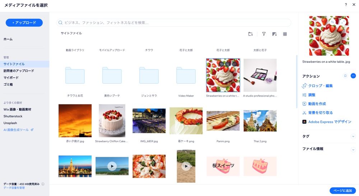Select Thai 2.png temple thumbnail
This screenshot has width=359, height=196.
[x=260, y=121]
